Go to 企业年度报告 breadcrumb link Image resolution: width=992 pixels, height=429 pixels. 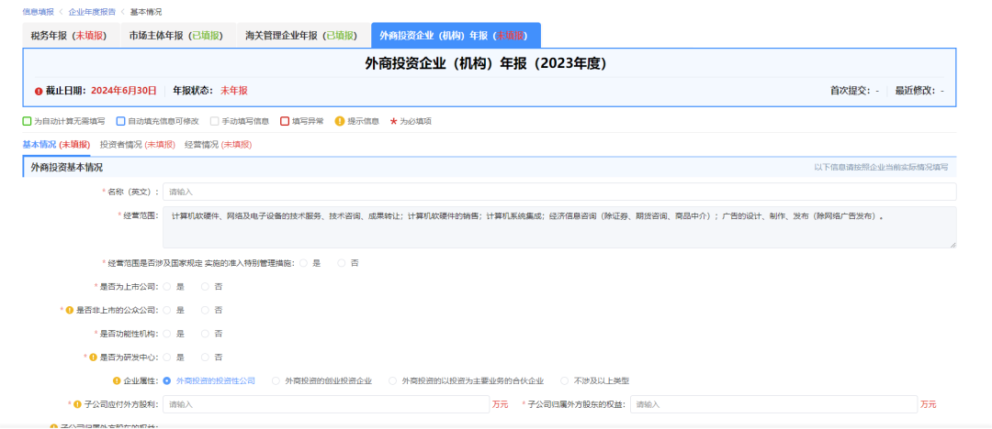coord(92,12)
